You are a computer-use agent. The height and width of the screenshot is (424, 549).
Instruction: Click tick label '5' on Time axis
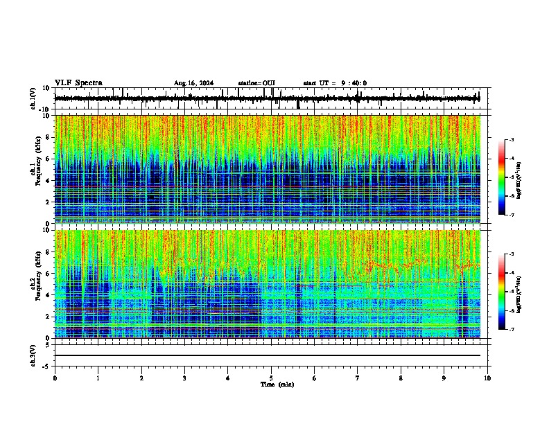(x=271, y=378)
